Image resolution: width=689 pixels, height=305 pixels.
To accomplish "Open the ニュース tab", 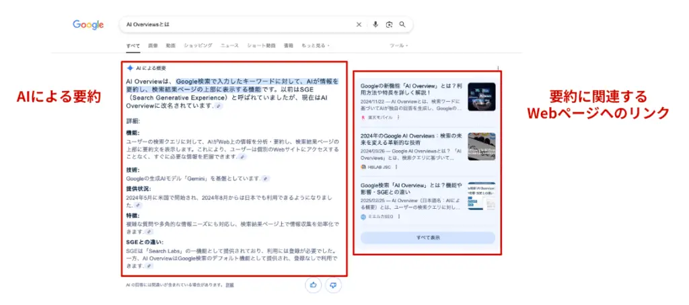I will (x=229, y=45).
